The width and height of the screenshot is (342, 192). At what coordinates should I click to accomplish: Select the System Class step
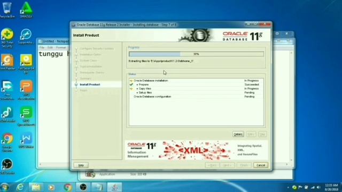point(88,60)
